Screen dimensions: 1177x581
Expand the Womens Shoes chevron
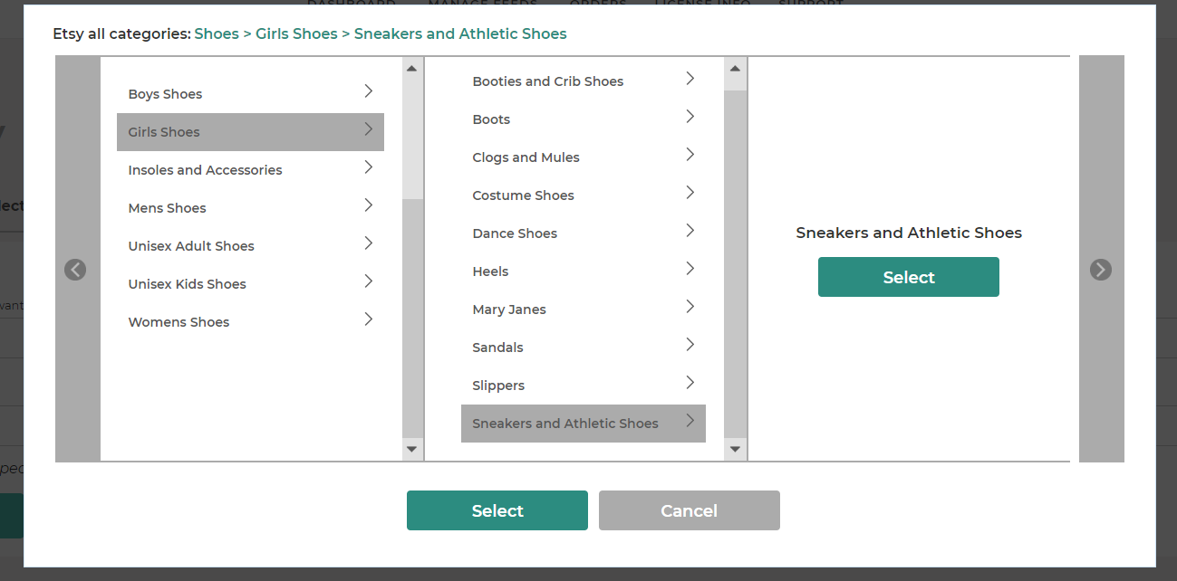pyautogui.click(x=369, y=319)
